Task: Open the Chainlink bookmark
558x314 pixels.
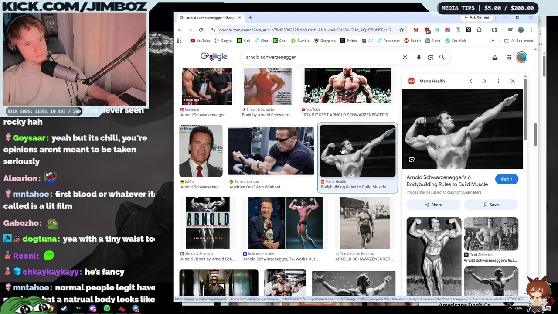Action: pyautogui.click(x=455, y=41)
